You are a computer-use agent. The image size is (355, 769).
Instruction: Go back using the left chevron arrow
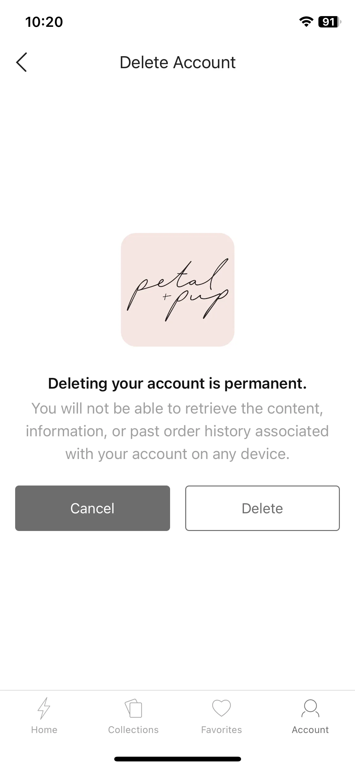(x=21, y=62)
